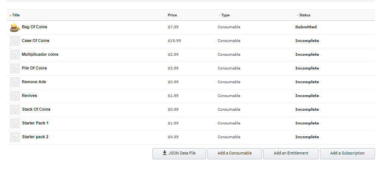Sort the list by Type column

pos(225,15)
